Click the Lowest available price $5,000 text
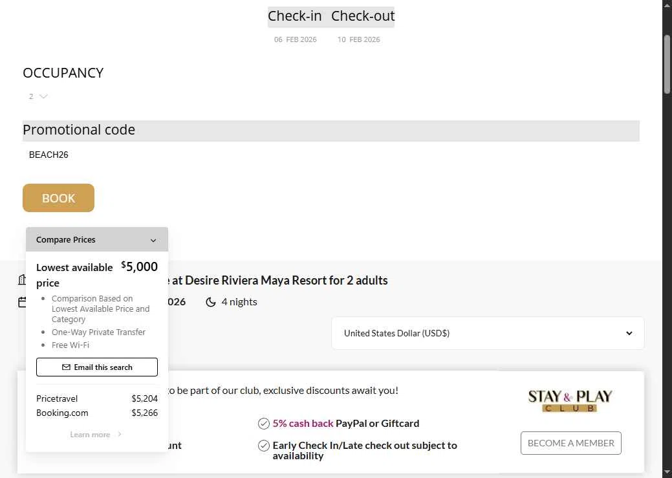The width and height of the screenshot is (672, 478). 97,275
